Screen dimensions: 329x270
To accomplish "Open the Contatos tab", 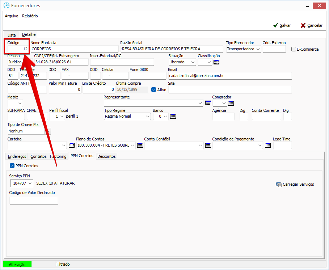I will [38, 156].
